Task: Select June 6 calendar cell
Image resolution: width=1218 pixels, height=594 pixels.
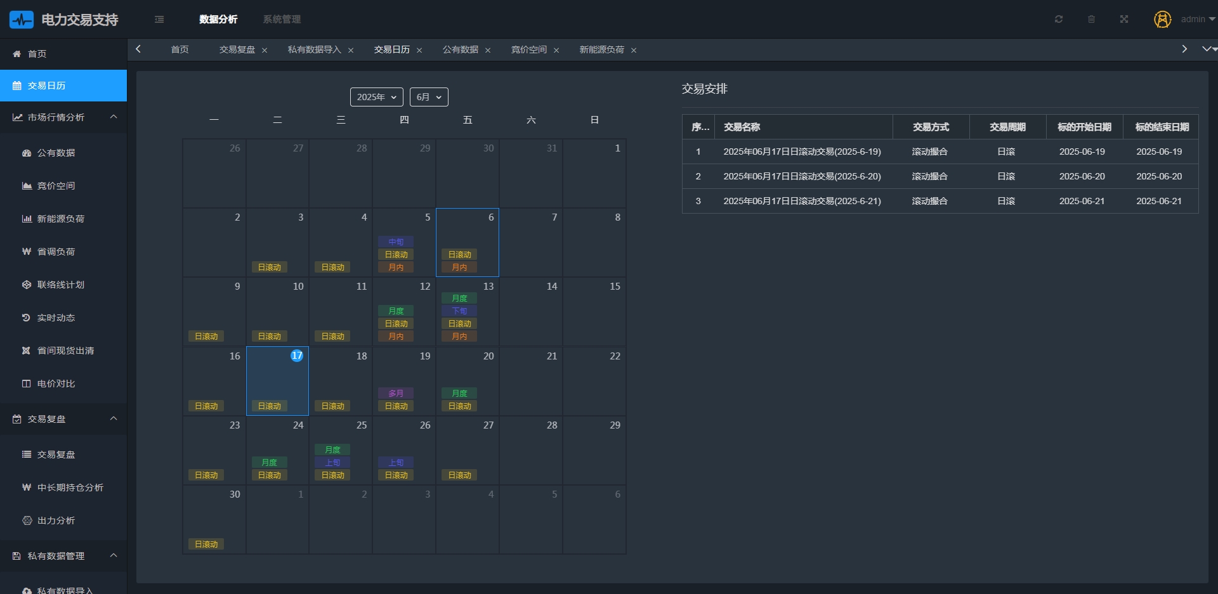Action: point(468,242)
